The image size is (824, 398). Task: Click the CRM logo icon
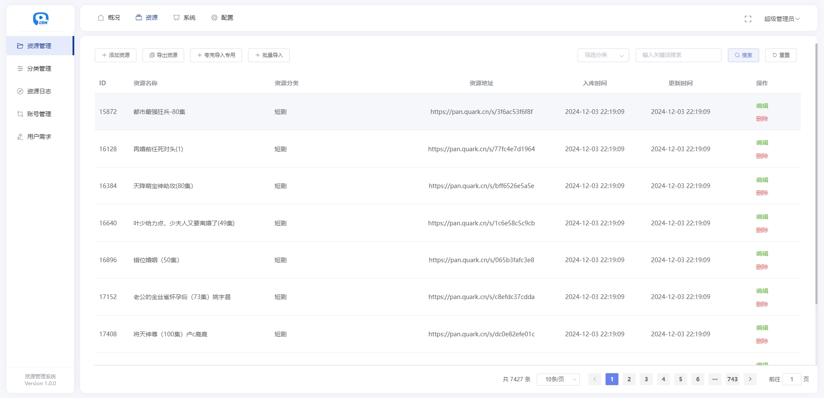[x=40, y=18]
